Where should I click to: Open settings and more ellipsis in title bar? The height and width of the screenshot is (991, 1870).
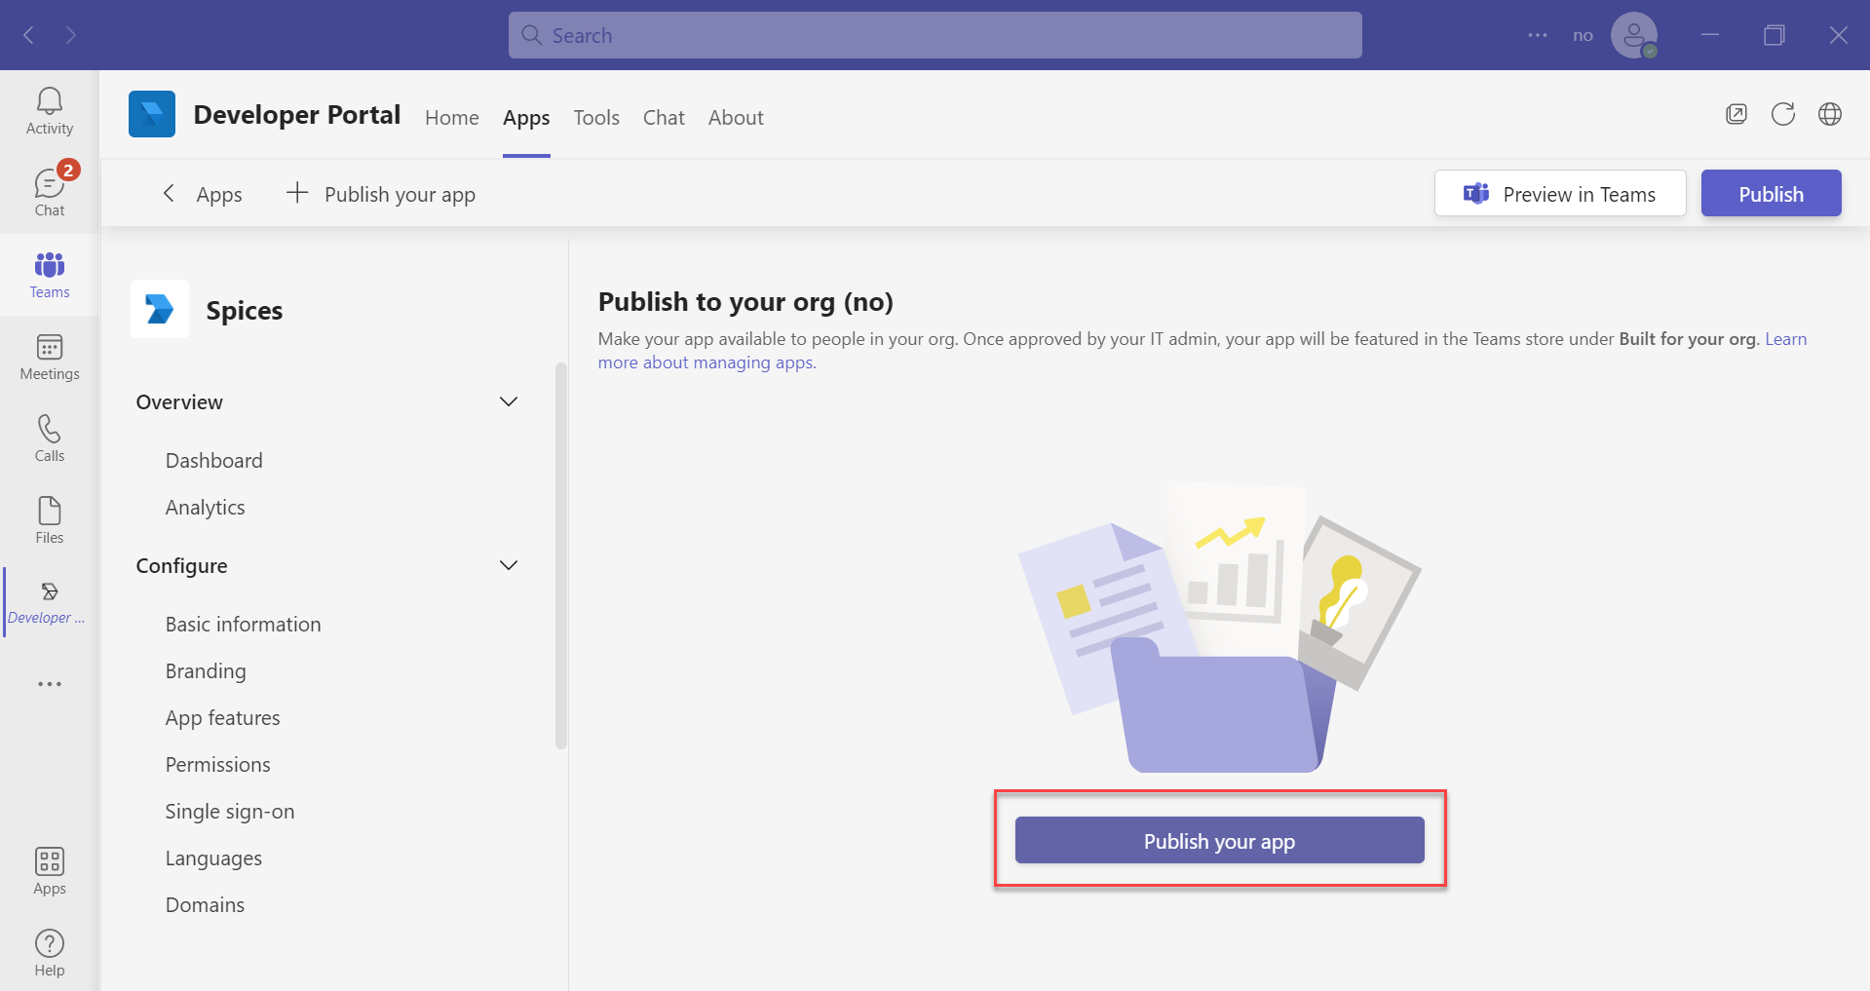point(1538,35)
